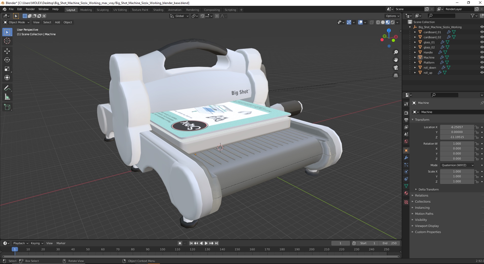The image size is (484, 264).
Task: Toggle lock on Scale Z
Action: click(x=477, y=182)
